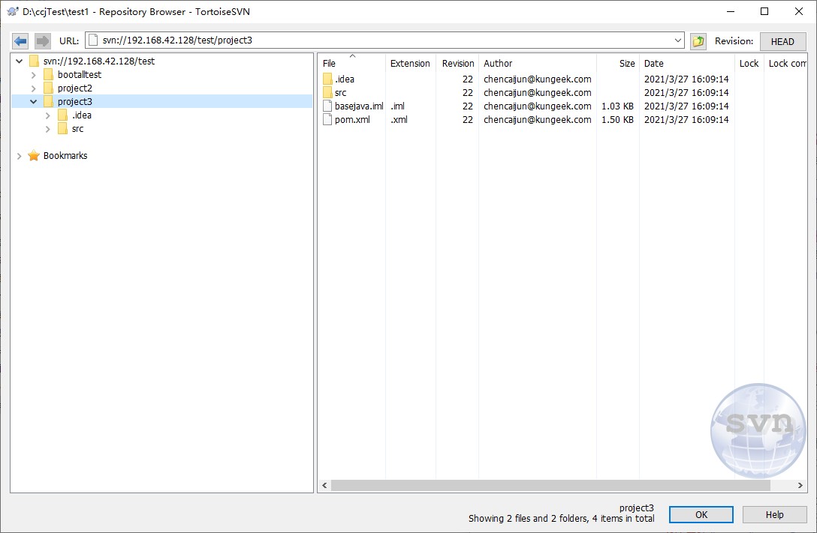This screenshot has height=533, width=817.
Task: Click the Help button
Action: 774,515
